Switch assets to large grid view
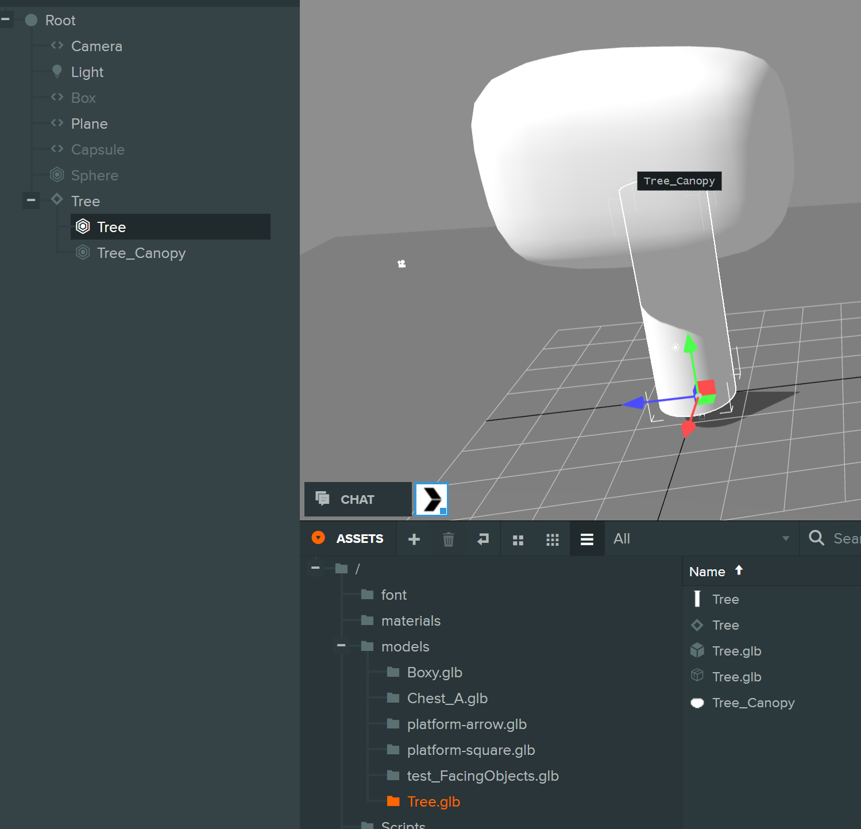The width and height of the screenshot is (861, 829). click(518, 539)
